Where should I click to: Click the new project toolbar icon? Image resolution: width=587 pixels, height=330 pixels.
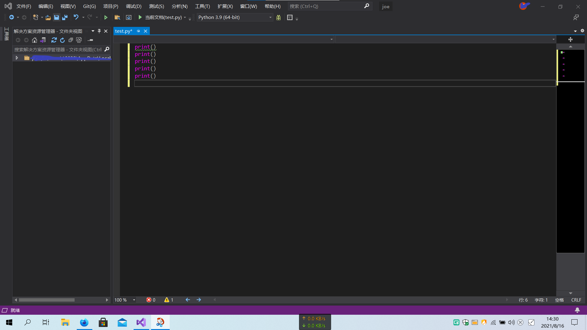tap(35, 17)
